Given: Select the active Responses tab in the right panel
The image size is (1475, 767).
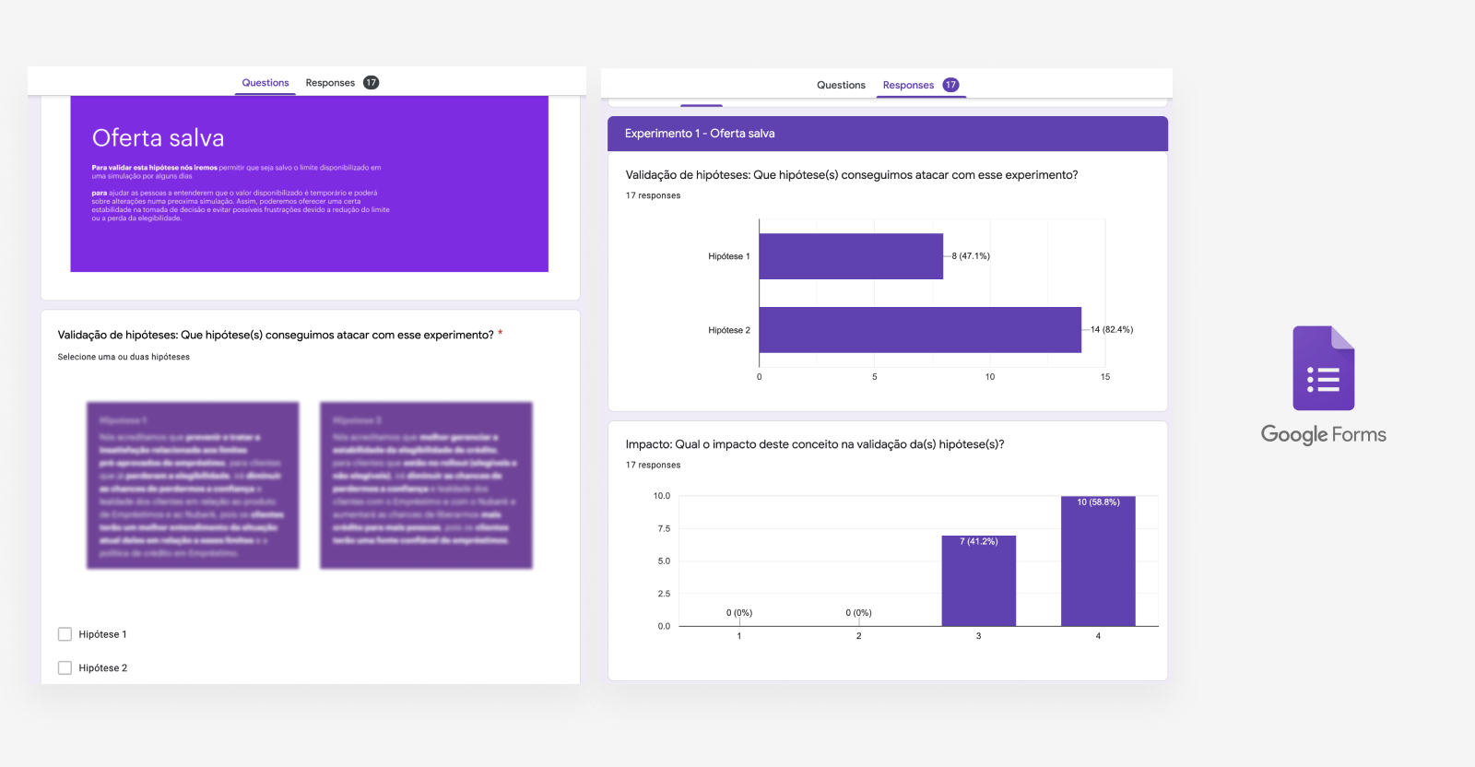Looking at the screenshot, I should tap(908, 85).
